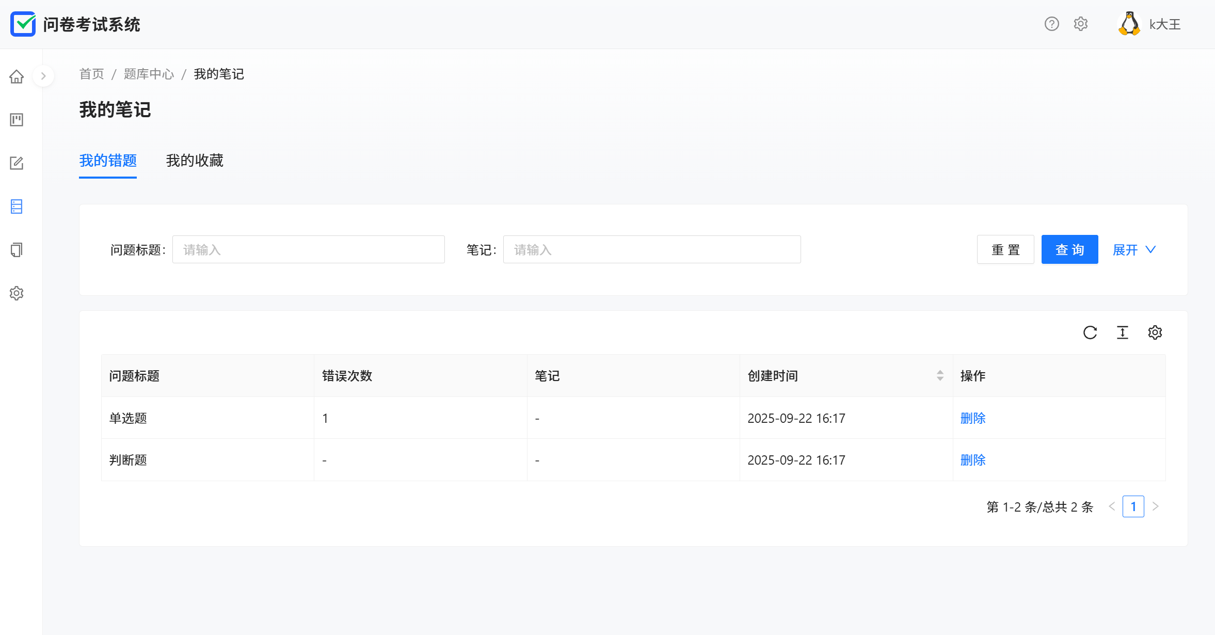
Task: Click the home icon in sidebar
Action: click(17, 76)
